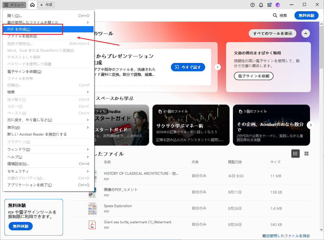Viewport: 324px width, 240px height.
Task: Select 開く(O)... menu item
Action: (48, 16)
